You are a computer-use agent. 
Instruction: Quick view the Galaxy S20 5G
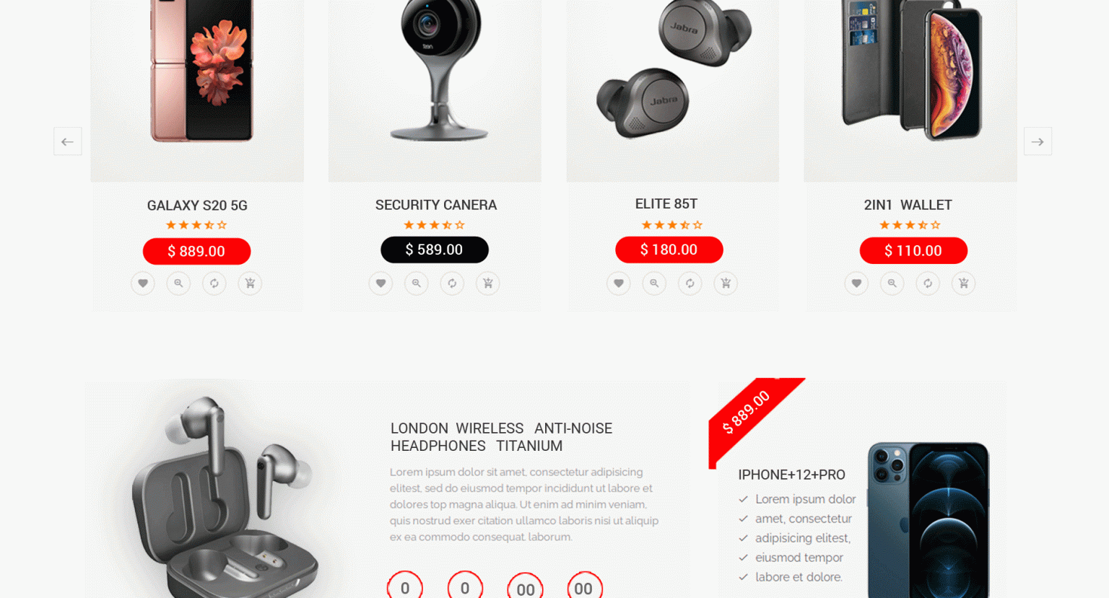178,283
